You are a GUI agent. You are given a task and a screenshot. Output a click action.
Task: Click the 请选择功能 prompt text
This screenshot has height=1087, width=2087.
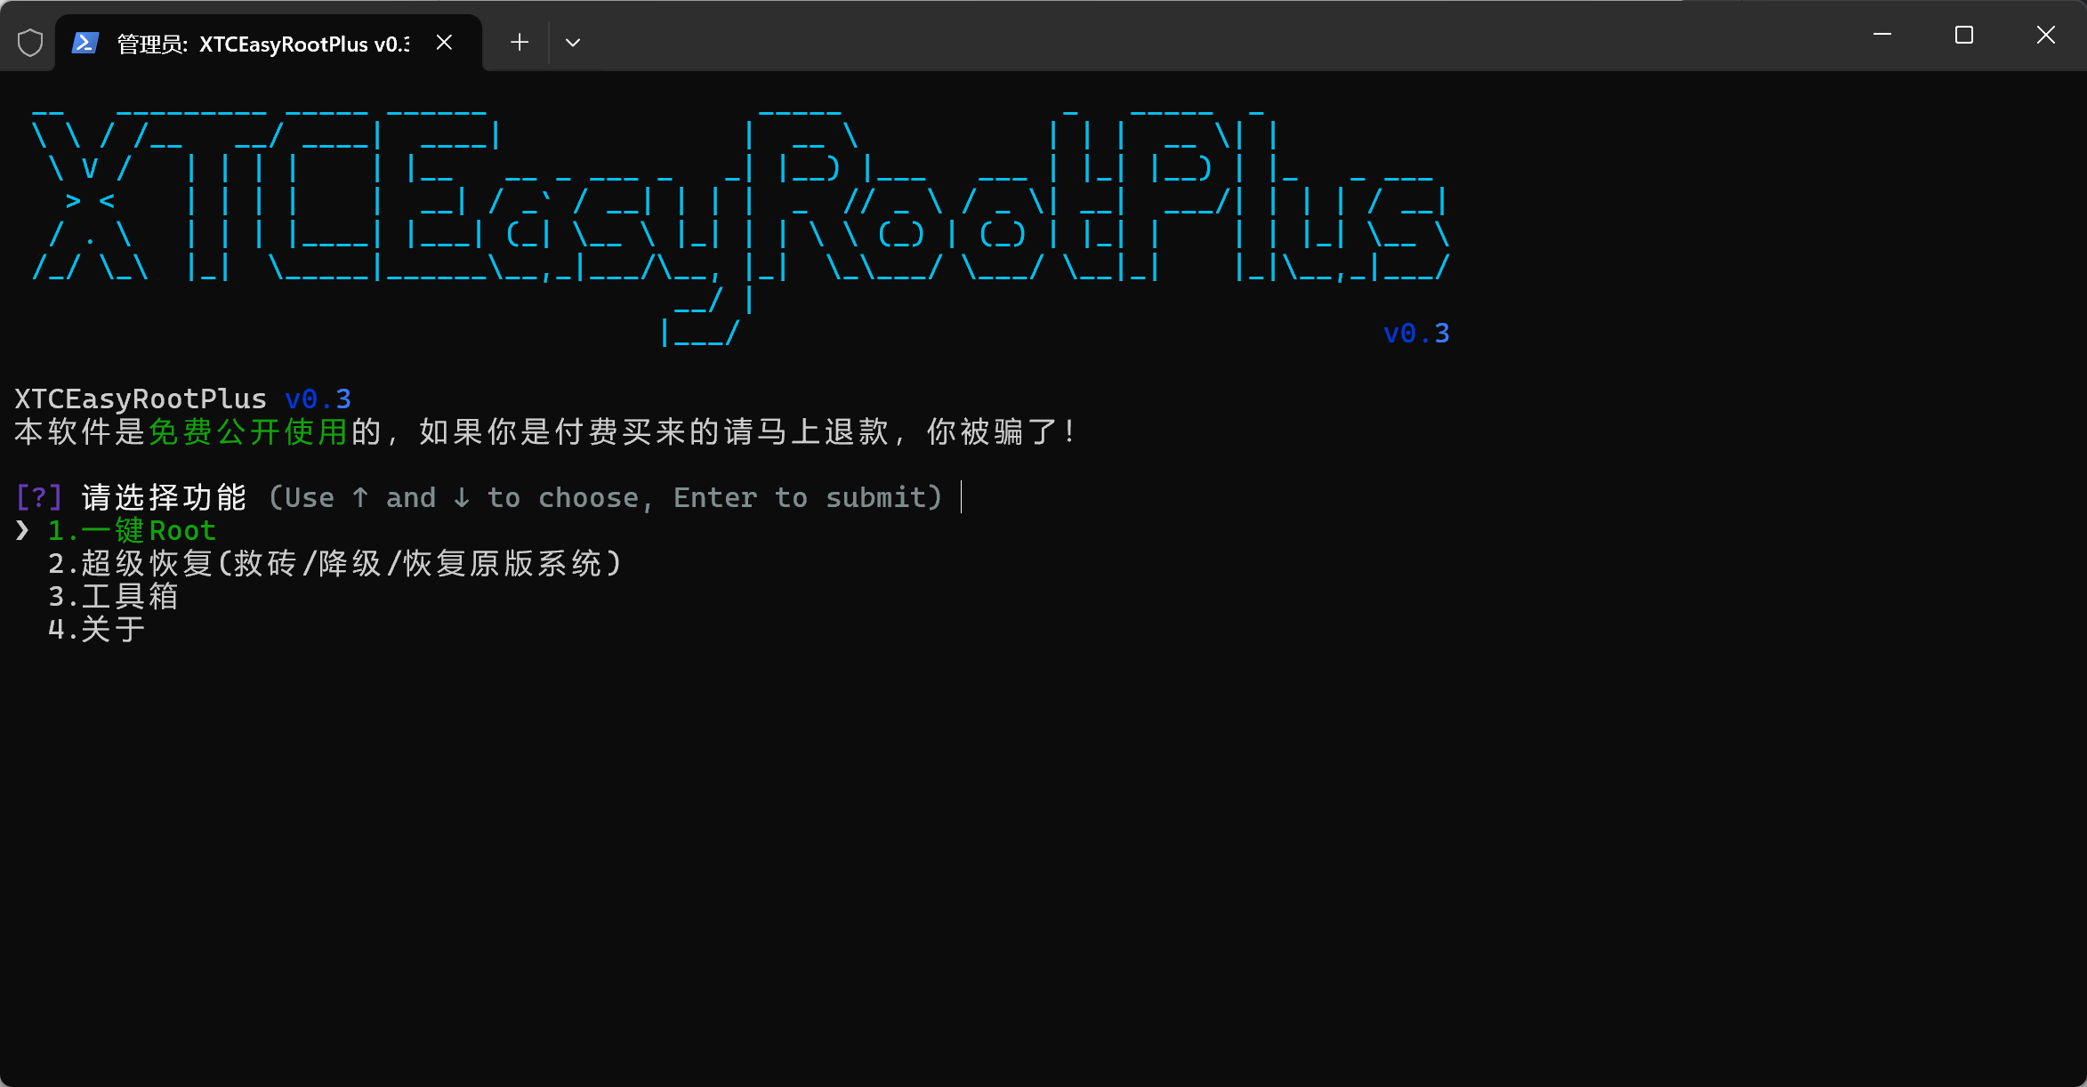point(164,498)
